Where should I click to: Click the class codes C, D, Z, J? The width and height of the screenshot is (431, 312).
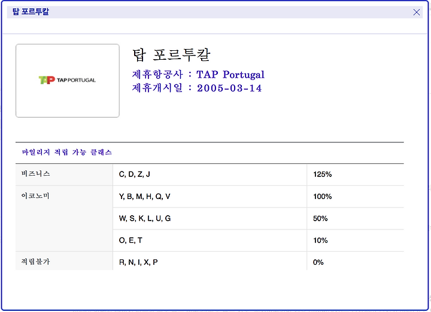pyautogui.click(x=135, y=175)
